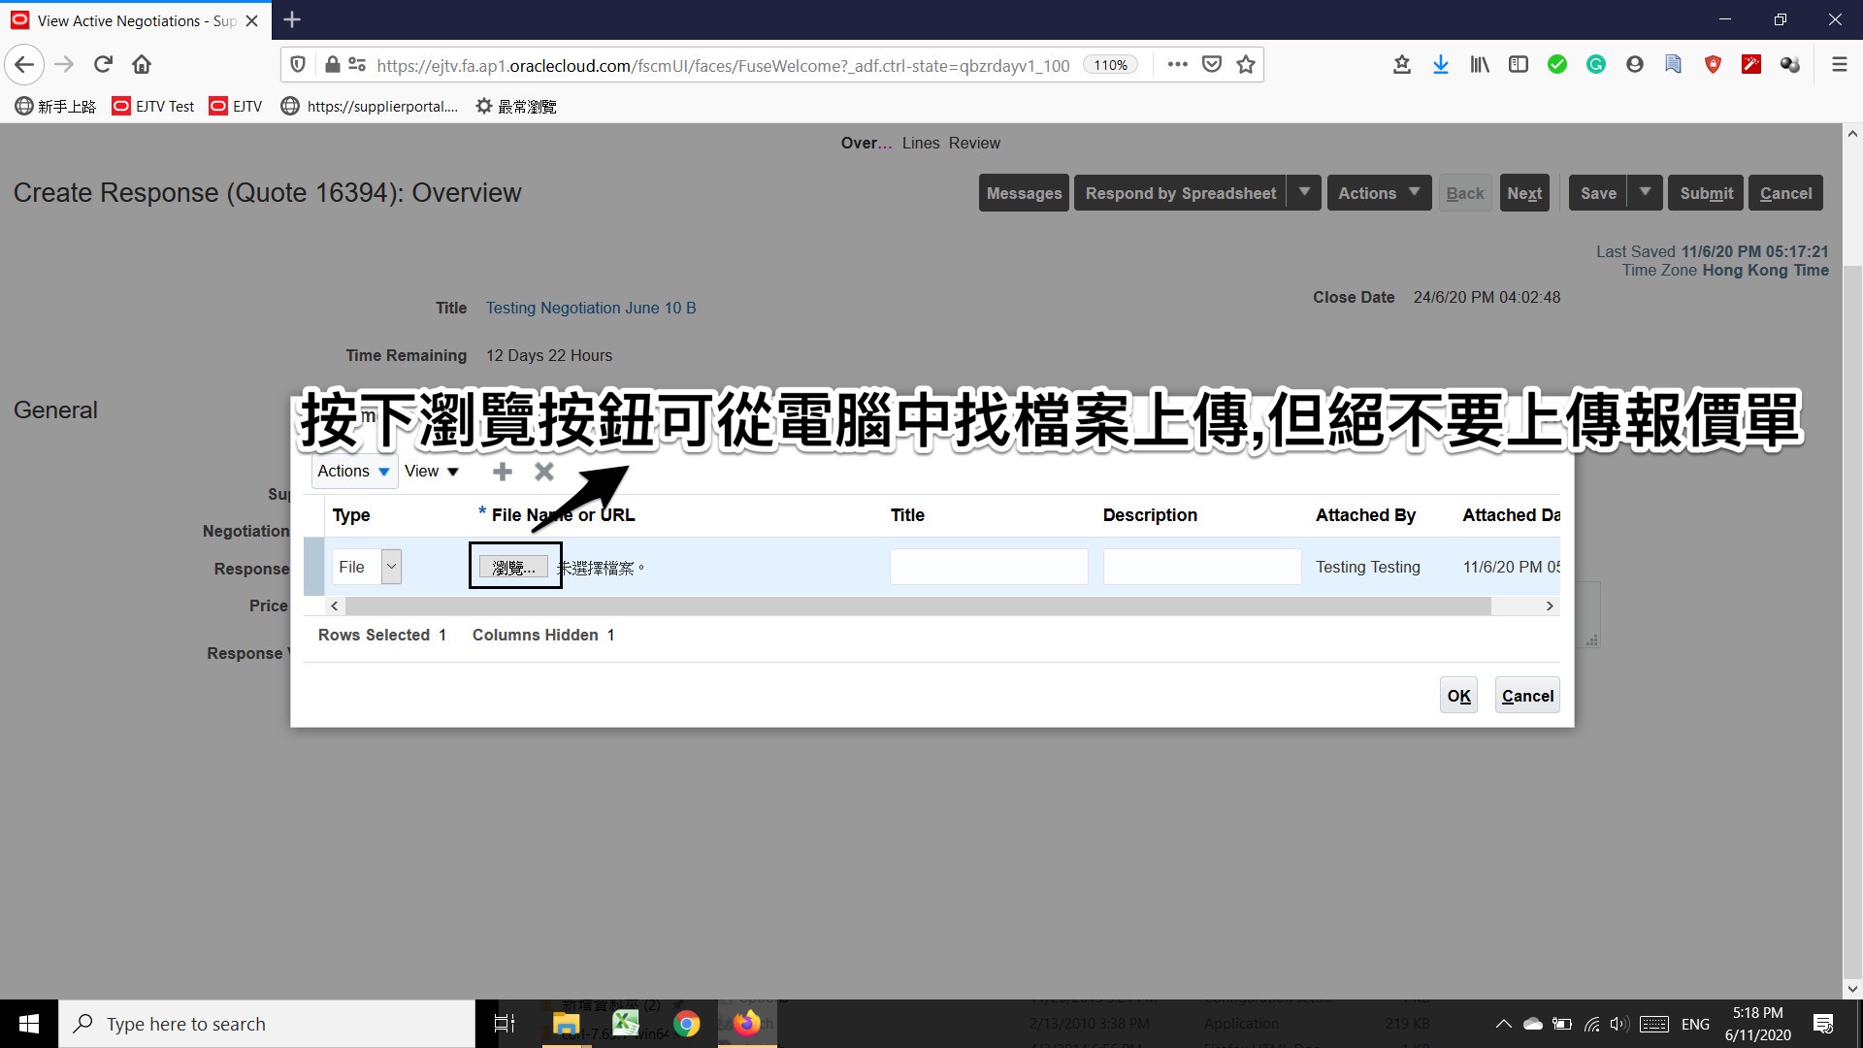Viewport: 1863px width, 1048px height.
Task: Open the Firefox hamburger menu
Action: 1839,65
